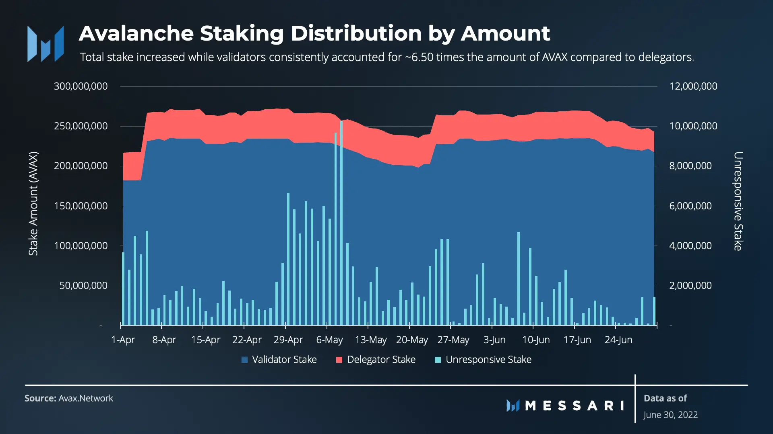773x434 pixels.
Task: Click the 27-May x-axis date label
Action: (x=453, y=340)
